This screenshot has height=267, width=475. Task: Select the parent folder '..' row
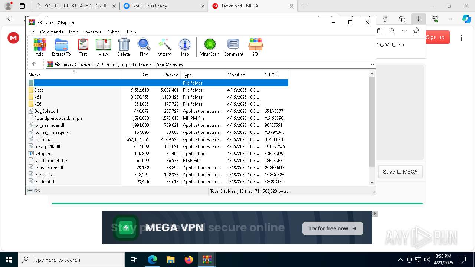(158, 83)
